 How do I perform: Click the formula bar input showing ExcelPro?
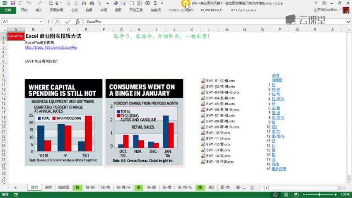(x=215, y=22)
